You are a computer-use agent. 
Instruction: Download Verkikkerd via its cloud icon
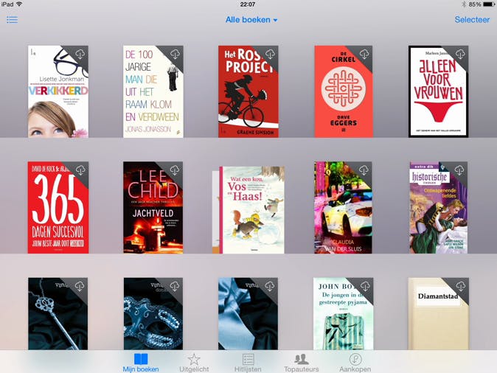click(80, 55)
